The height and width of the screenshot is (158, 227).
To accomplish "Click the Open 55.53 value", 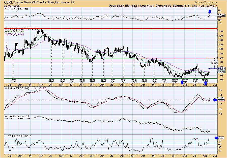I will pyautogui.click(x=116, y=6).
